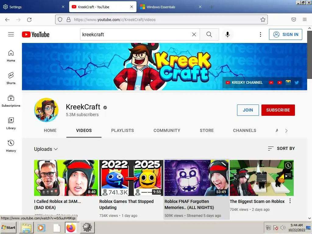Click the '5.3M subscribers' text
Screen dimensions: 312x234
(x=82, y=115)
